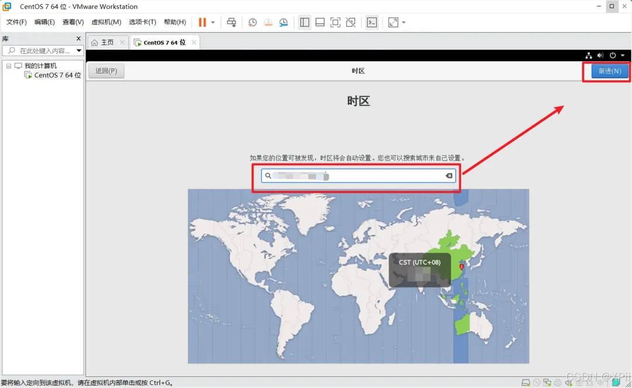632x388 pixels.
Task: Click the sound card status icon
Action: 569,383
